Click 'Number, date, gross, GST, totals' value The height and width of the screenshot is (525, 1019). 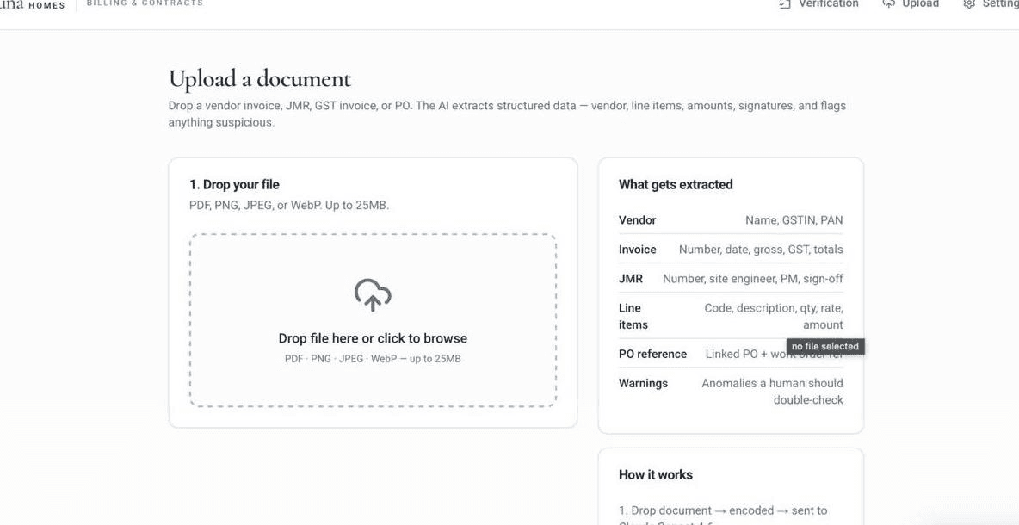tap(761, 250)
